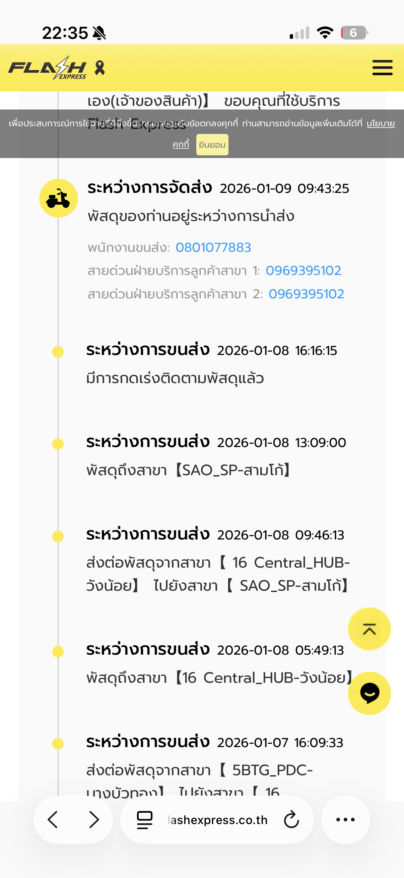Tap the scroll-to-top arrow button
This screenshot has height=878, width=404.
click(x=369, y=629)
